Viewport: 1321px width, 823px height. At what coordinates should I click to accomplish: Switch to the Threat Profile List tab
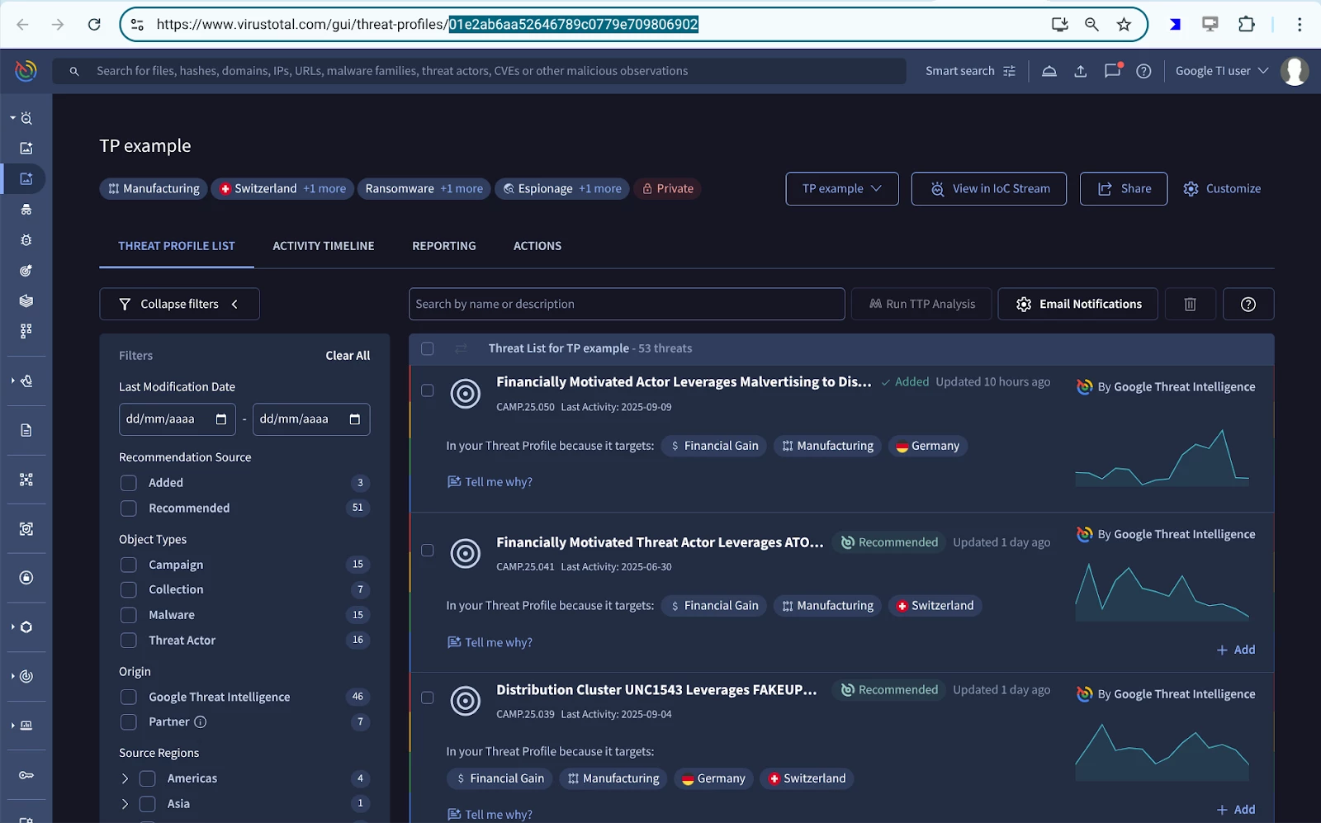click(177, 246)
